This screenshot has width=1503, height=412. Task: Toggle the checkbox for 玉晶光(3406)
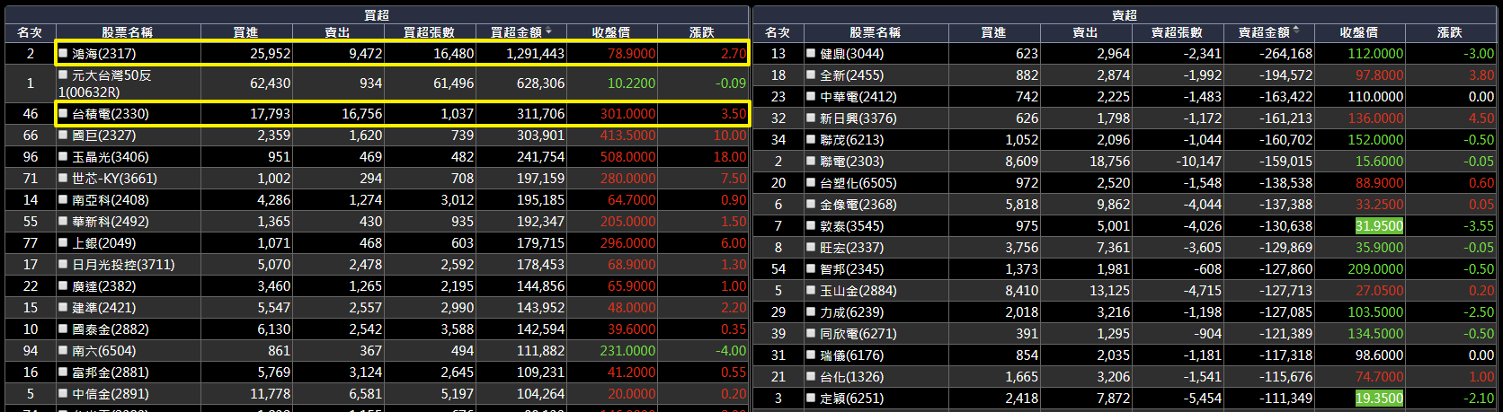point(64,157)
